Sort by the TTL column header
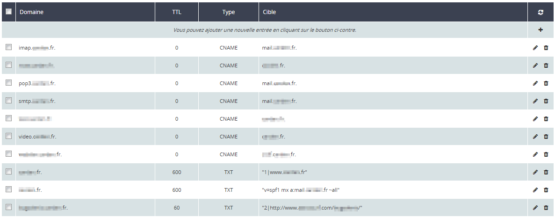The image size is (555, 218). click(x=177, y=12)
